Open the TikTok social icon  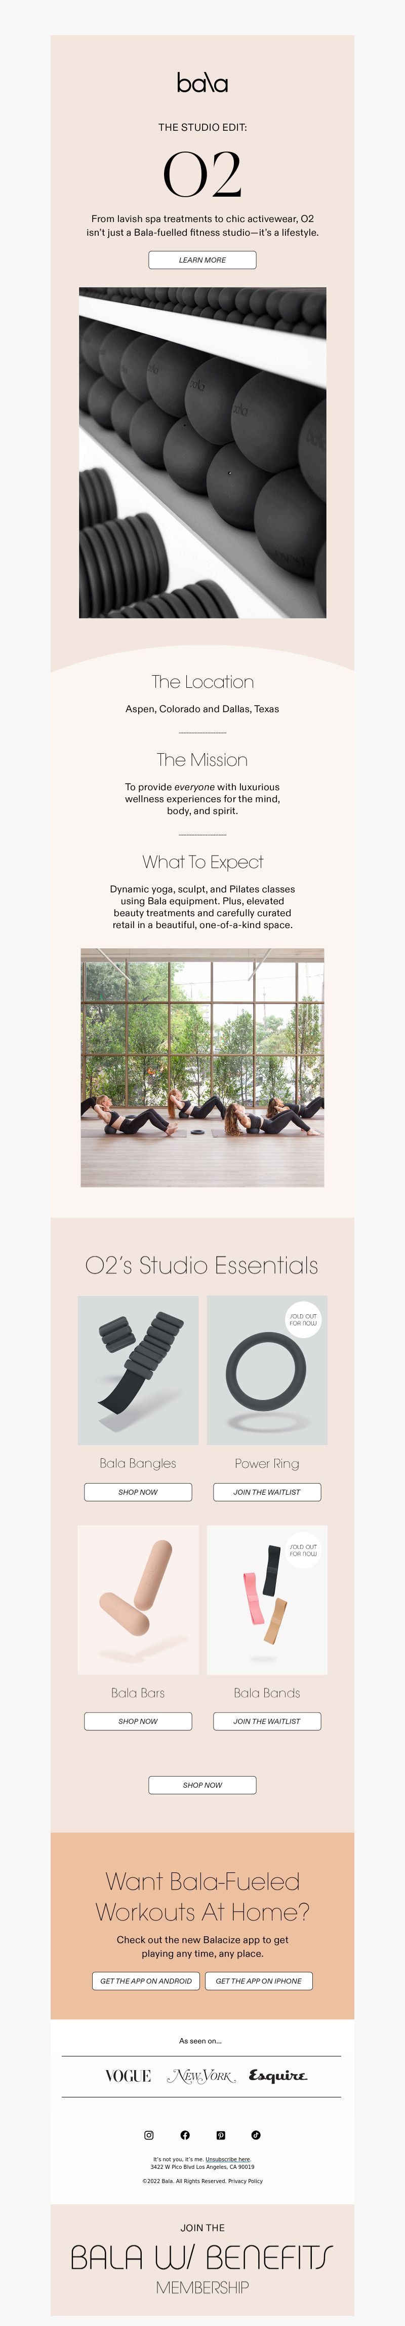point(256,2134)
